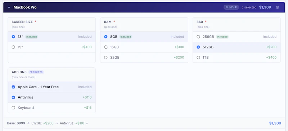Click the '5 selected' text in header

249,7
